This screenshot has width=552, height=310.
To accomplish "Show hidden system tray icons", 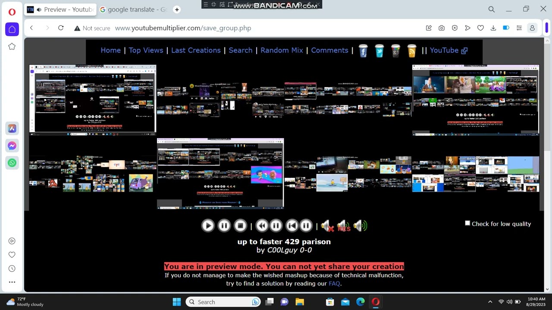I will 490,302.
